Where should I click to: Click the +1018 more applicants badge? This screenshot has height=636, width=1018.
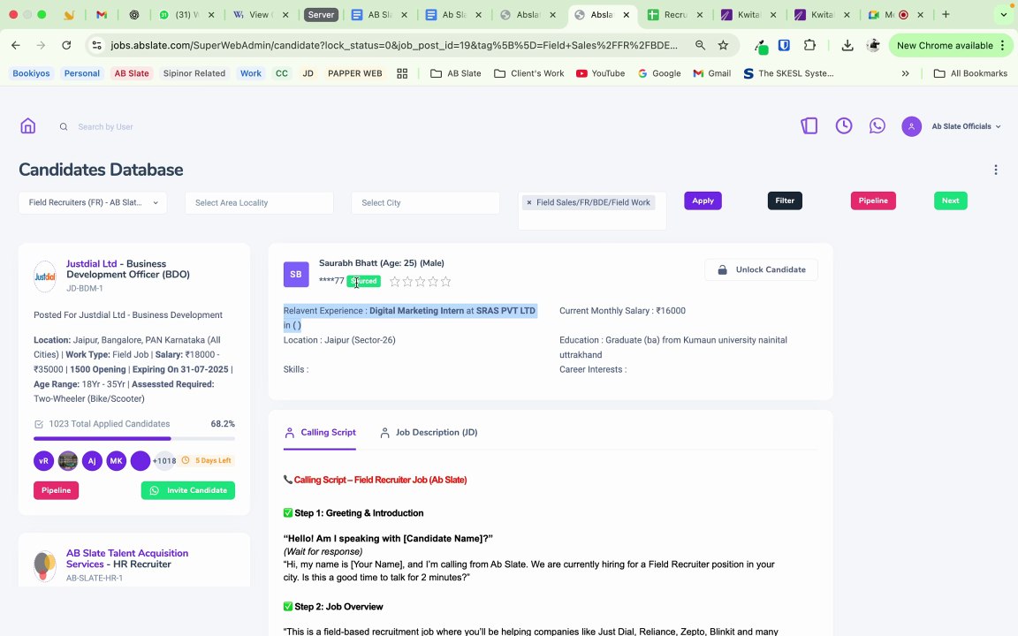click(x=164, y=461)
